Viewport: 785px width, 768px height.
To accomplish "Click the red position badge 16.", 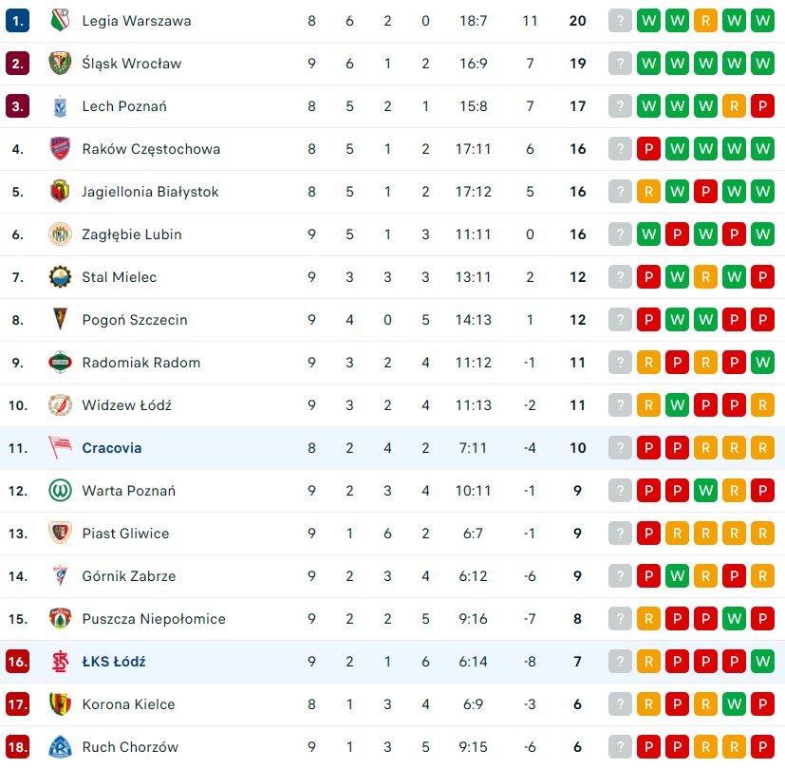I will pos(18,662).
